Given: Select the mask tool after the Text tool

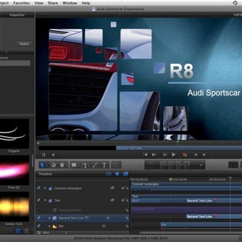Looking at the screenshot, I should coord(116,165).
